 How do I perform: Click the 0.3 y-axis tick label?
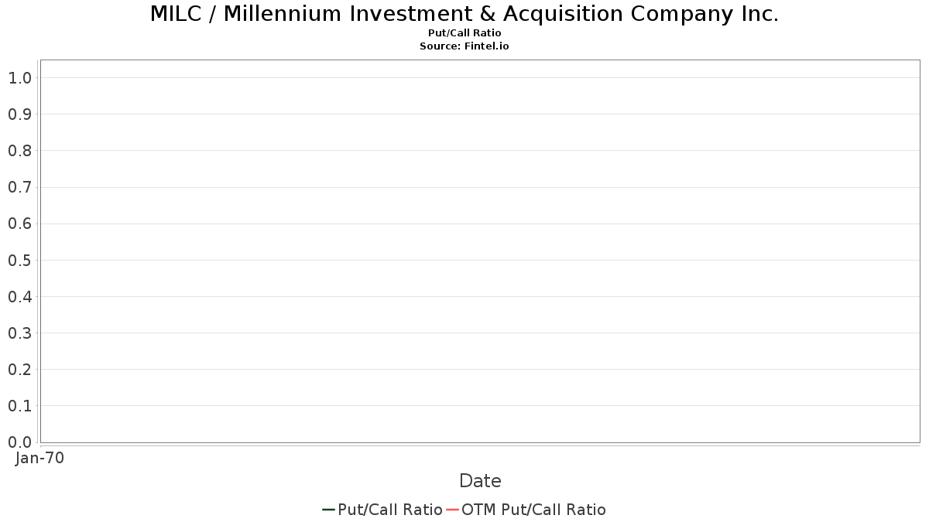coord(19,333)
